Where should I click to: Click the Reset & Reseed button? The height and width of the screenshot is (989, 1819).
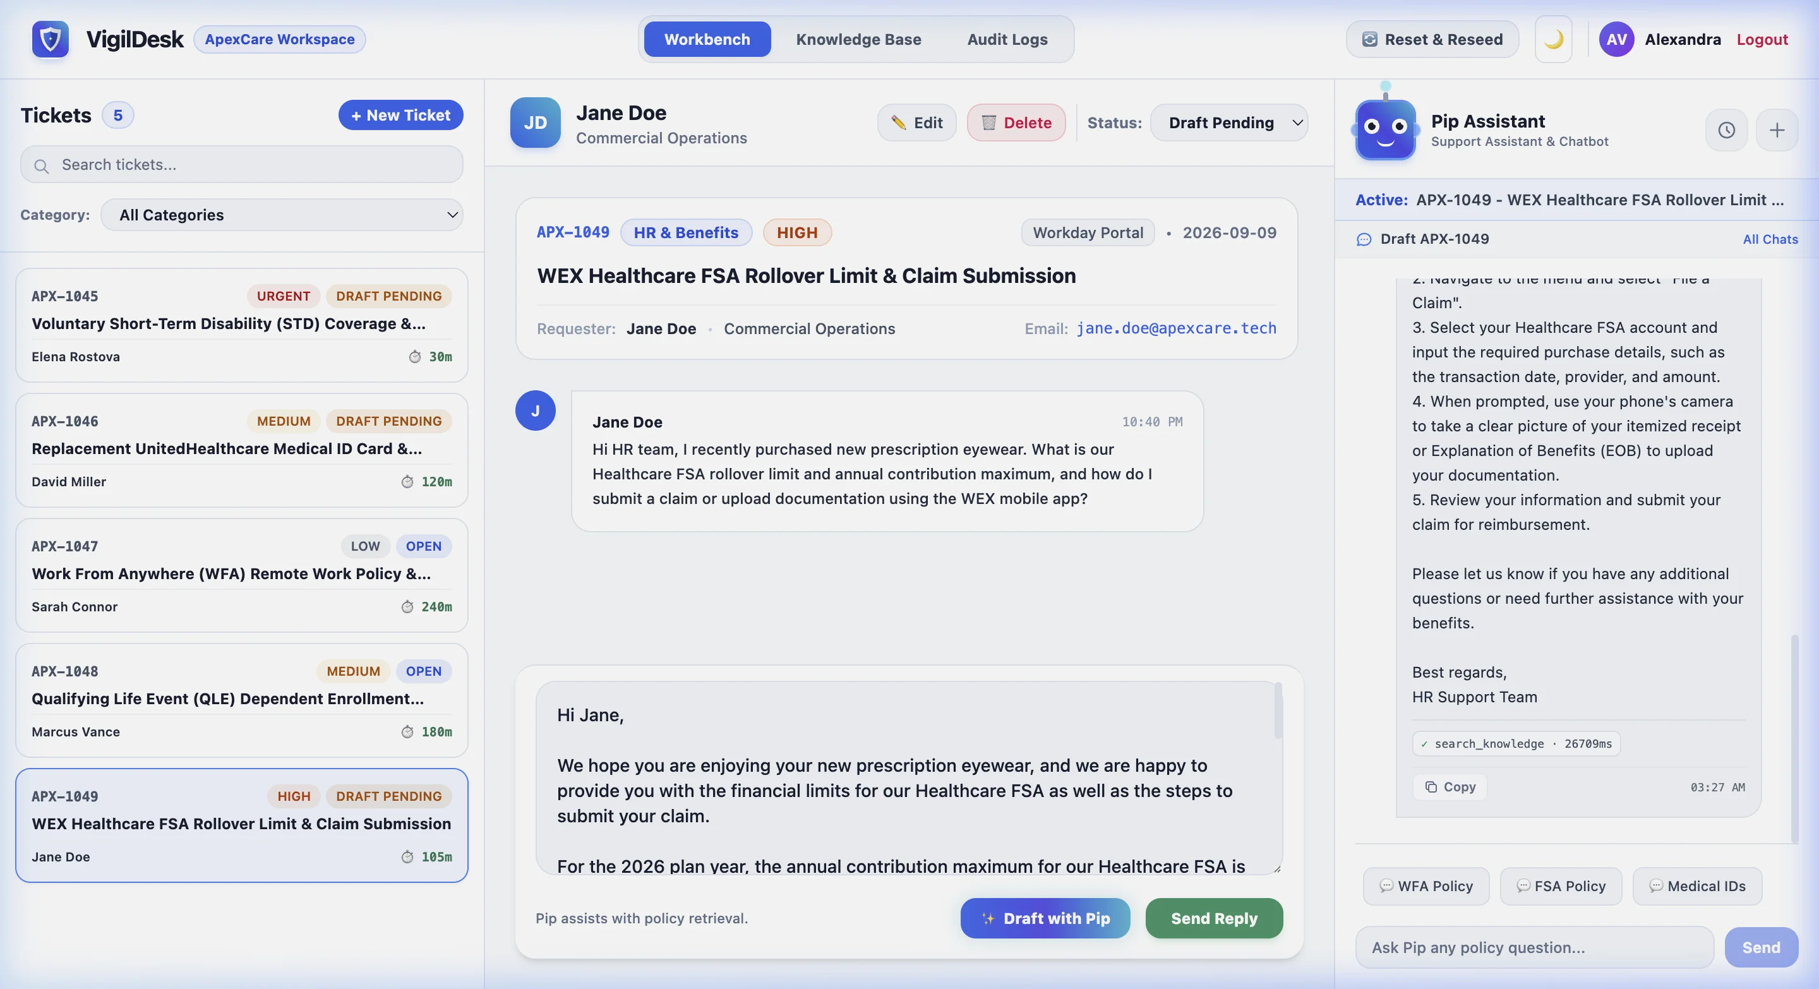(1432, 39)
